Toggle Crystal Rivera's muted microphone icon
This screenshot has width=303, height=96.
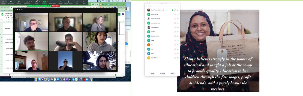click(175, 27)
